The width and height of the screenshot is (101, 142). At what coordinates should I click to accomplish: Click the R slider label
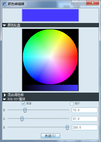pyautogui.click(x=4, y=110)
